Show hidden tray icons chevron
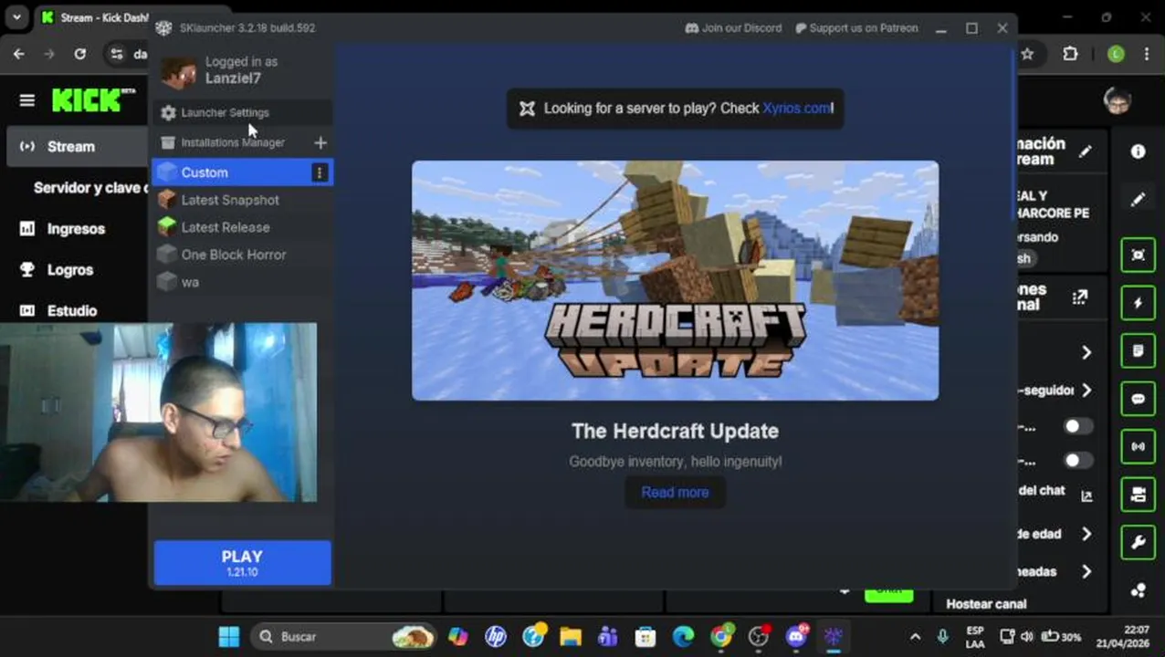This screenshot has height=657, width=1165. coord(916,637)
